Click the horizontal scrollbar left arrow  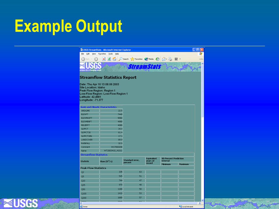[x=81, y=203]
